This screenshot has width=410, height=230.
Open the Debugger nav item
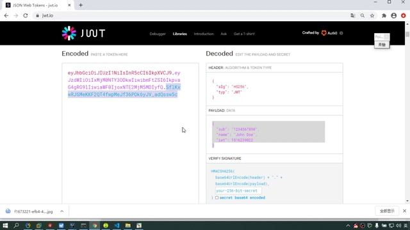click(x=158, y=34)
